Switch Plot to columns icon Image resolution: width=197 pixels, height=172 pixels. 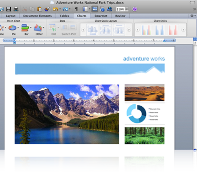[x=72, y=27]
